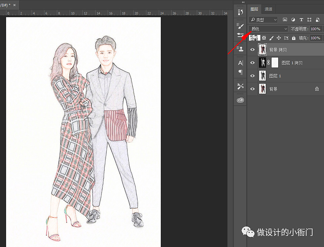
Task: Click the type layer filter icon
Action: pyautogui.click(x=301, y=20)
